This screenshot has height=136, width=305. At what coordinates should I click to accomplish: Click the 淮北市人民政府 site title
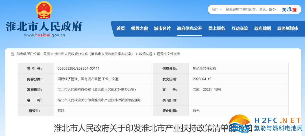(44, 27)
